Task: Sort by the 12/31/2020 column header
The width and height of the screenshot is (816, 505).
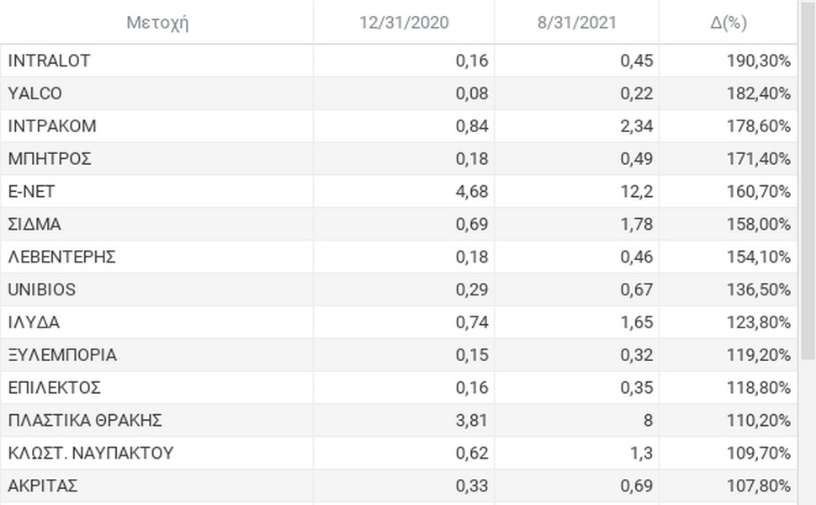Action: (404, 23)
